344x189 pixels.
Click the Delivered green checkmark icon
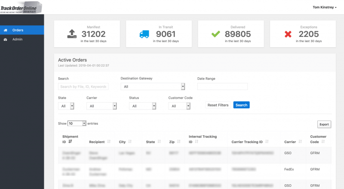tap(216, 34)
